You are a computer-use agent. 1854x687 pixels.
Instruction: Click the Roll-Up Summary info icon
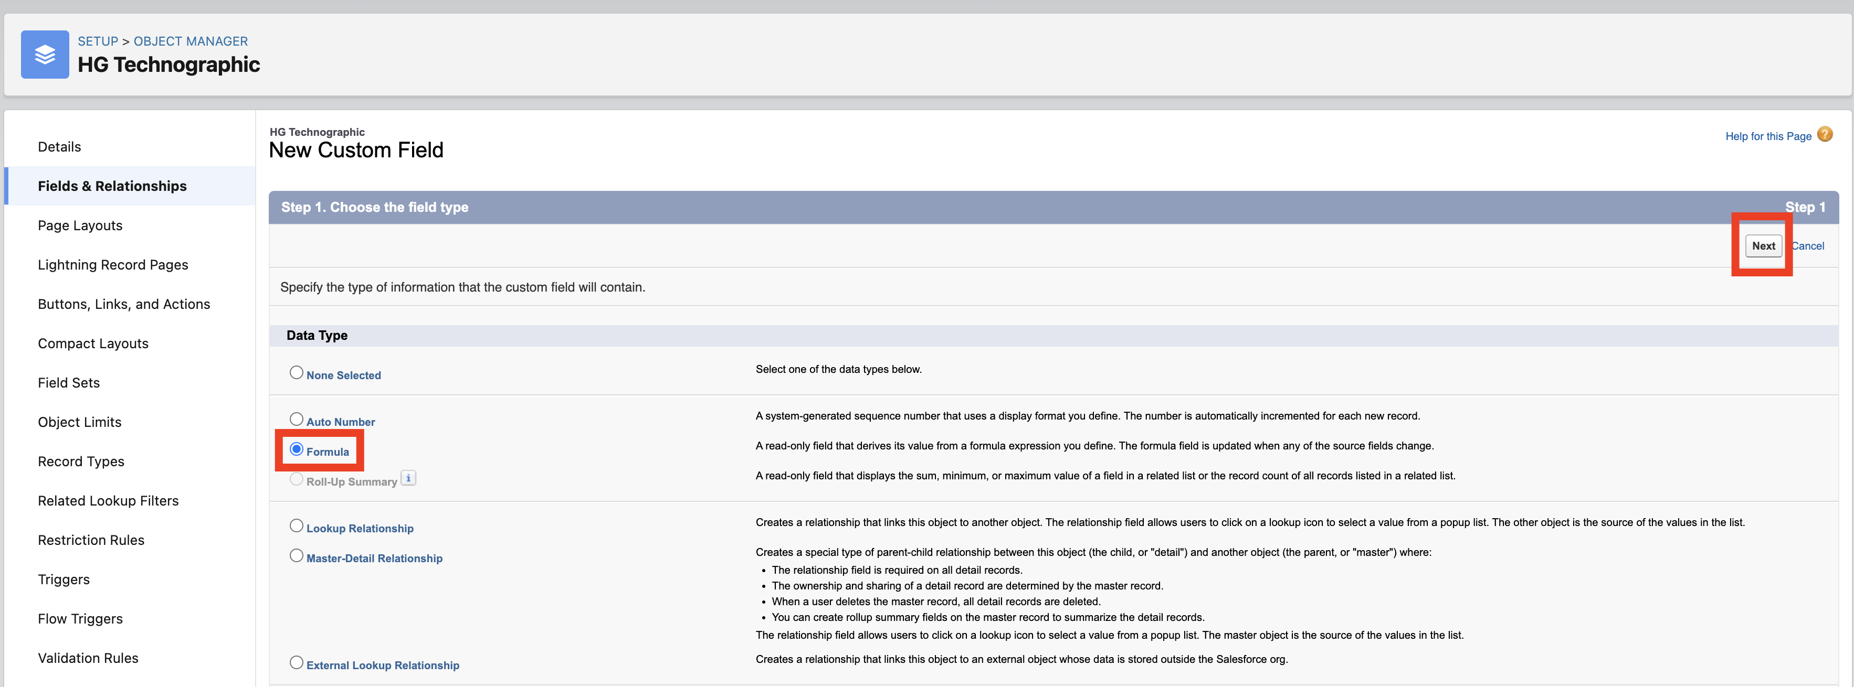point(408,478)
